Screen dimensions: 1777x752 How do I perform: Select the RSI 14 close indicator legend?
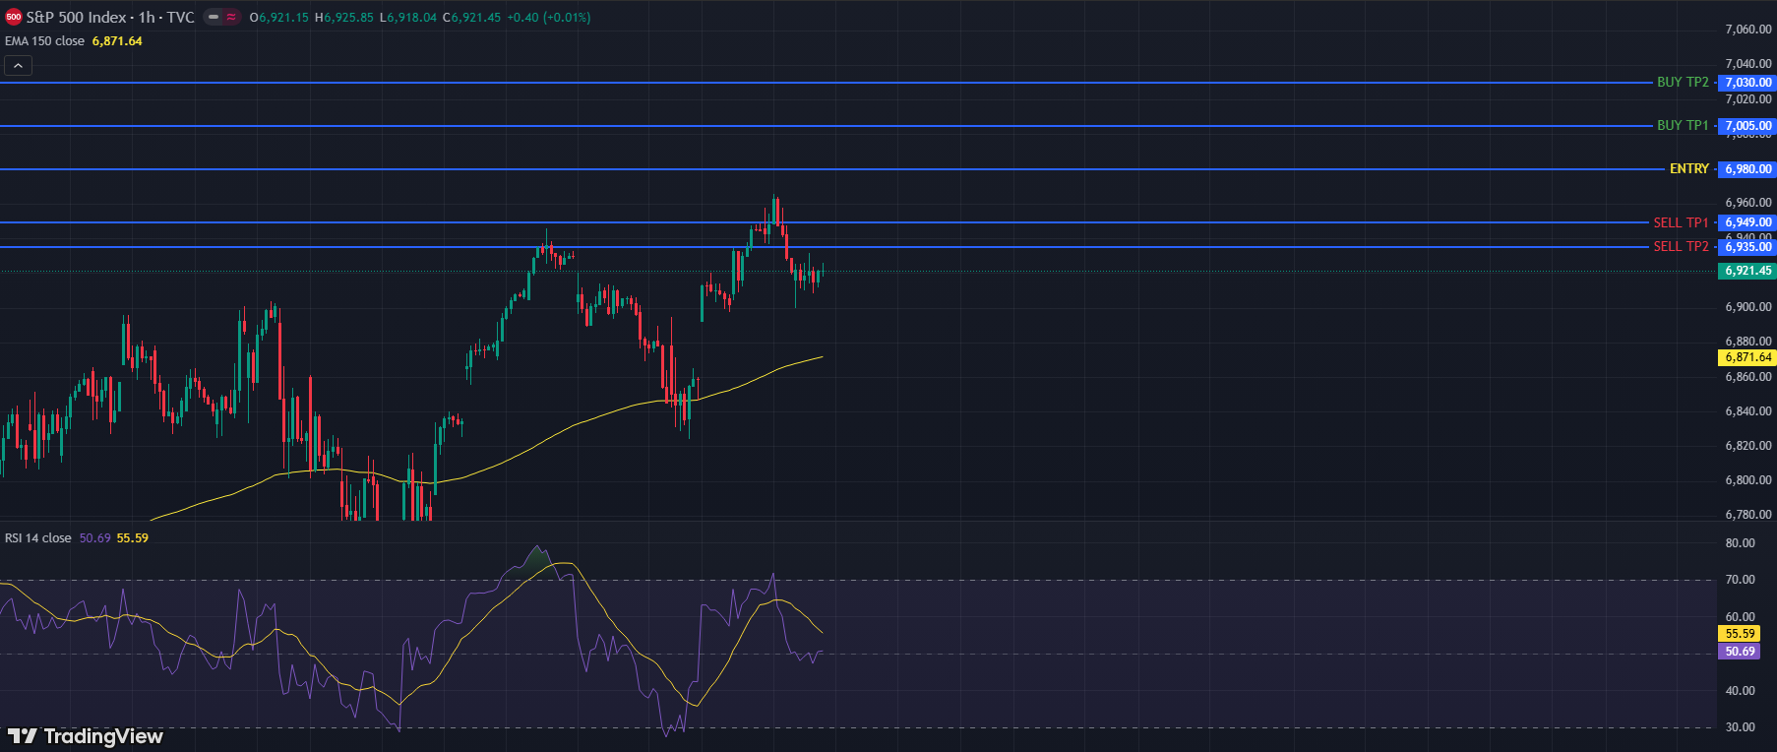38,538
